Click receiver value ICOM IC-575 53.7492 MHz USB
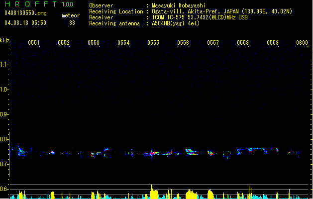Image resolution: width=313 pixels, height=199 pixels. click(x=200, y=17)
